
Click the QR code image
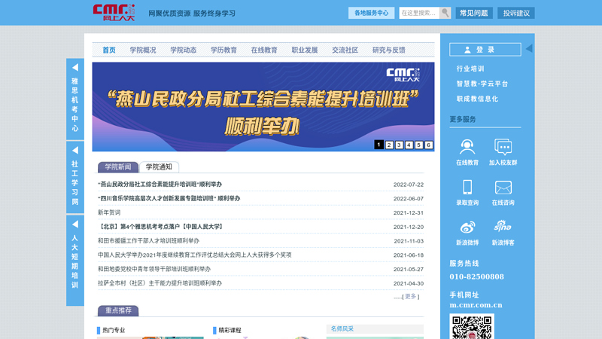[x=472, y=327]
